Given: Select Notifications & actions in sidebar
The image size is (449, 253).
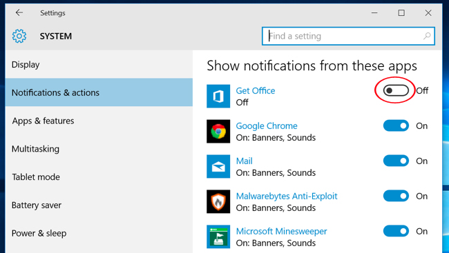Looking at the screenshot, I should click(x=99, y=92).
